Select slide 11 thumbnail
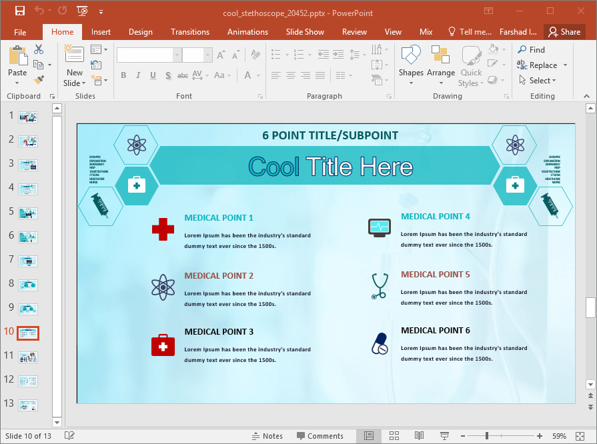 click(x=28, y=357)
